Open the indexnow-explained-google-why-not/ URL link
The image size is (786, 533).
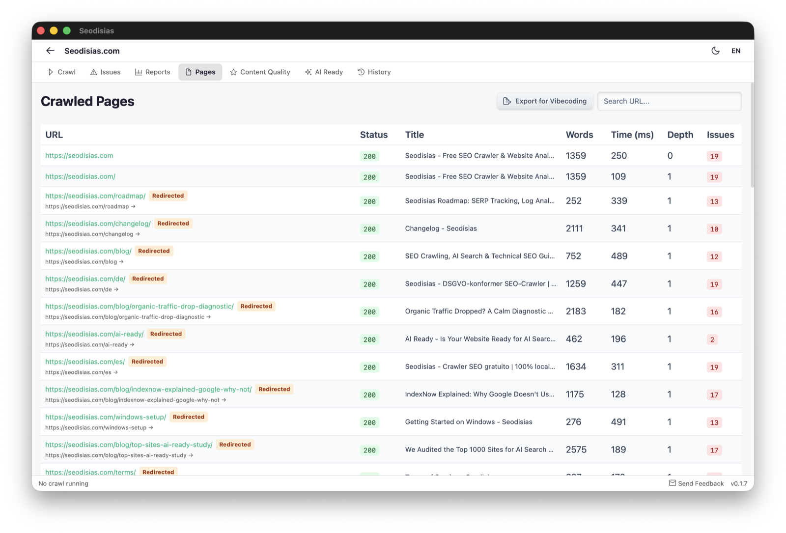148,390
